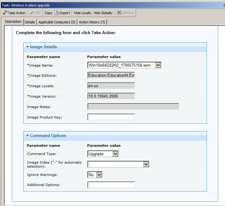This screenshot has height=206, width=225.
Task: Click the 'Image Notes:' label
Action: coord(39,107)
